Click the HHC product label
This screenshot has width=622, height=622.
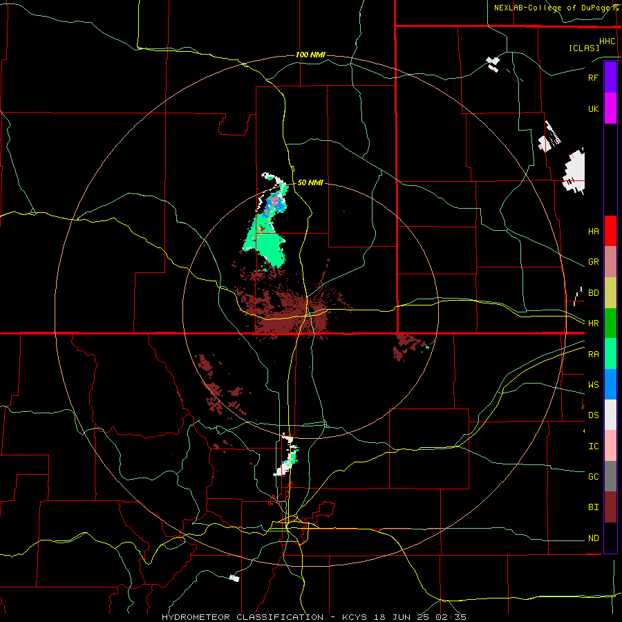pos(607,41)
